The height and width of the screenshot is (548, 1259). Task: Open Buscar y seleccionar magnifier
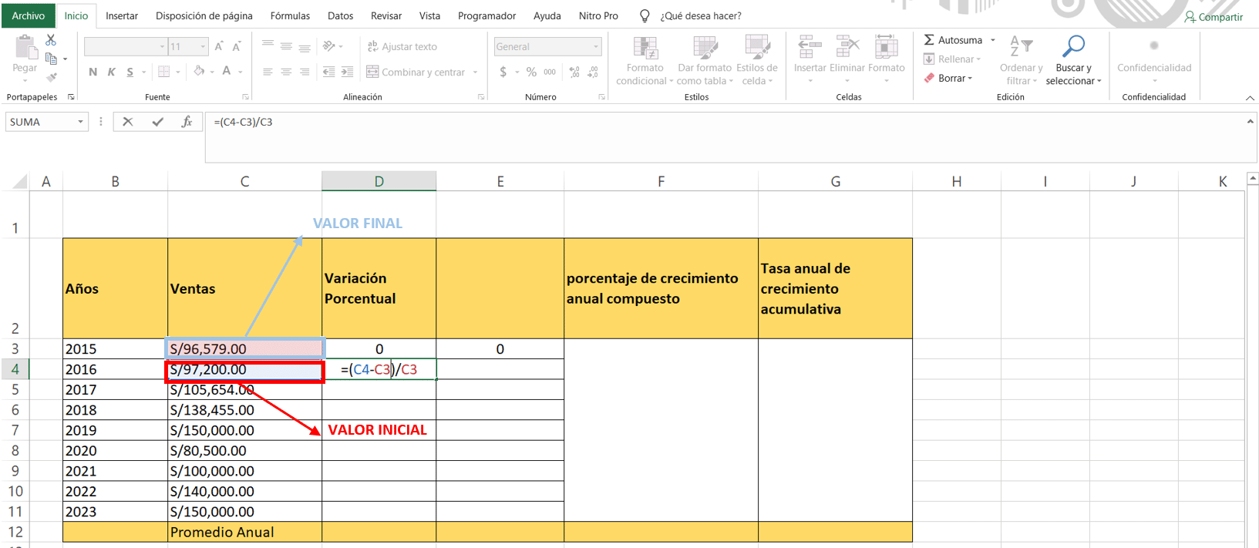1073,46
